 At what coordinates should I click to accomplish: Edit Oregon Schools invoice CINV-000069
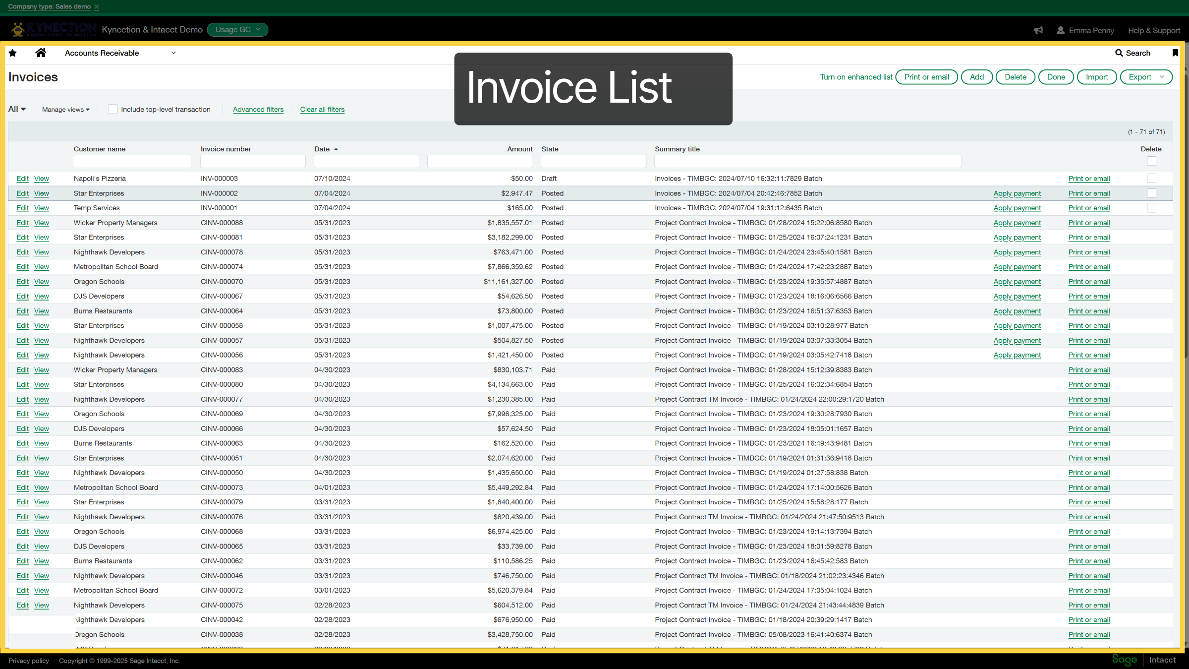[23, 414]
